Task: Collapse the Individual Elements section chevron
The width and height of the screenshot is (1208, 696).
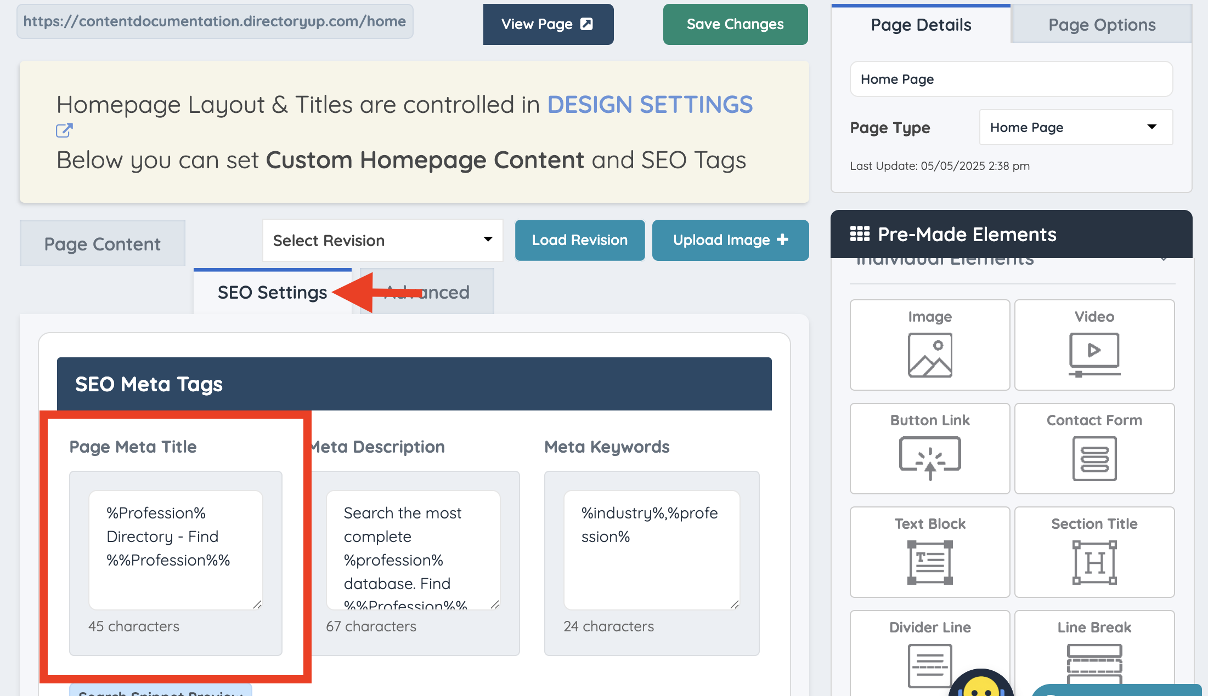Action: [1164, 260]
